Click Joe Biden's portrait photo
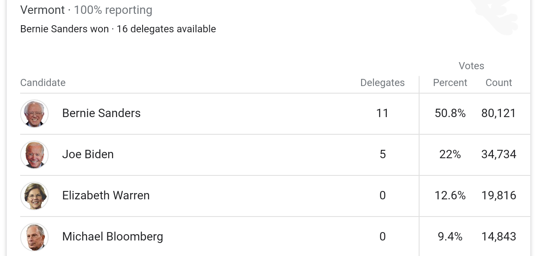 pyautogui.click(x=34, y=155)
